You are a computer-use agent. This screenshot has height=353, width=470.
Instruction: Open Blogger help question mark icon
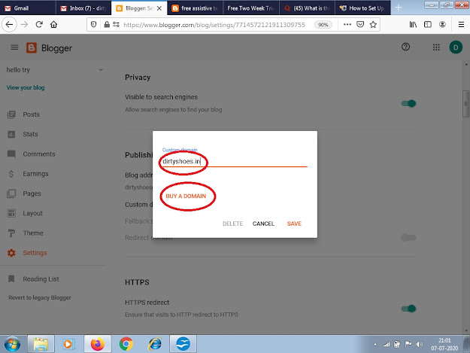405,47
